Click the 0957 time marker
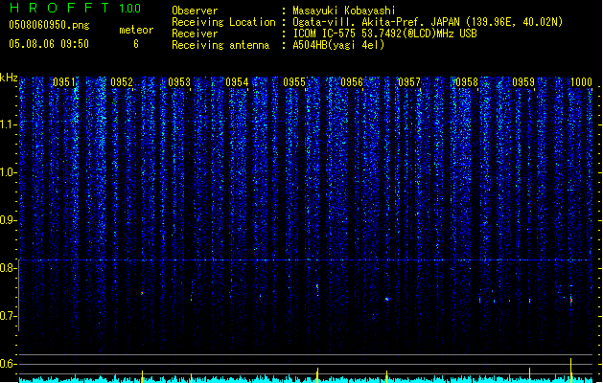Screen dimensions: 603x383 [409, 82]
